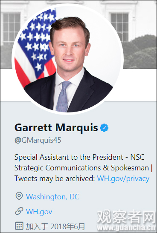
Task: Click the 观察者网 watermark logo
Action: click(x=126, y=217)
